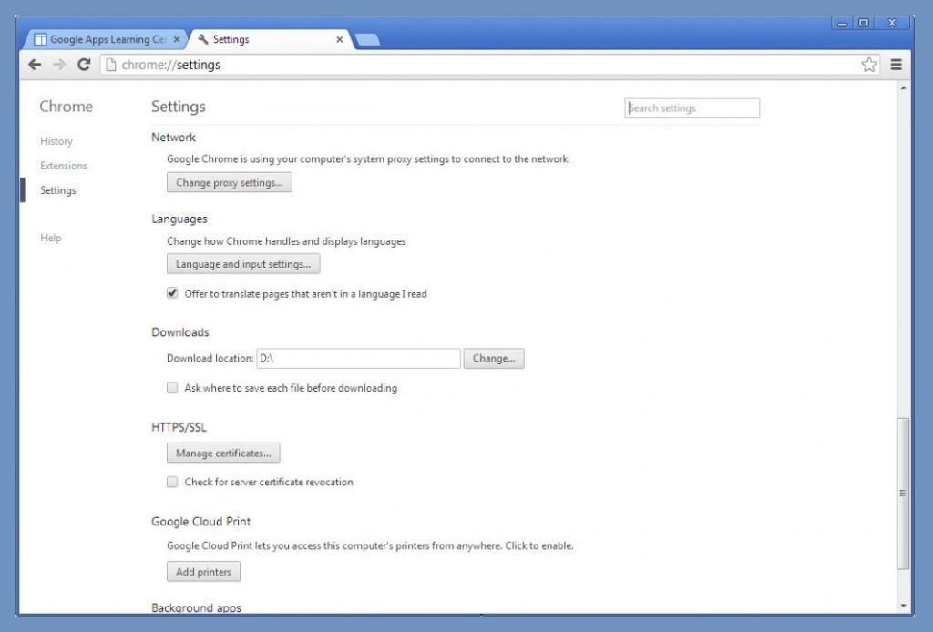Viewport: 933px width, 632px height.
Task: Go back with the back arrow
Action: (35, 65)
